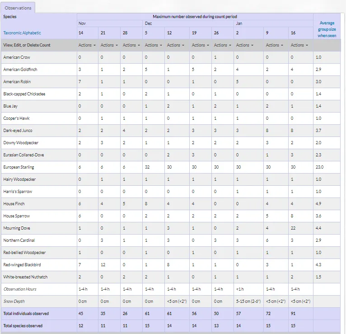
Task: Select the Blue Jay row label
Action: click(10, 106)
